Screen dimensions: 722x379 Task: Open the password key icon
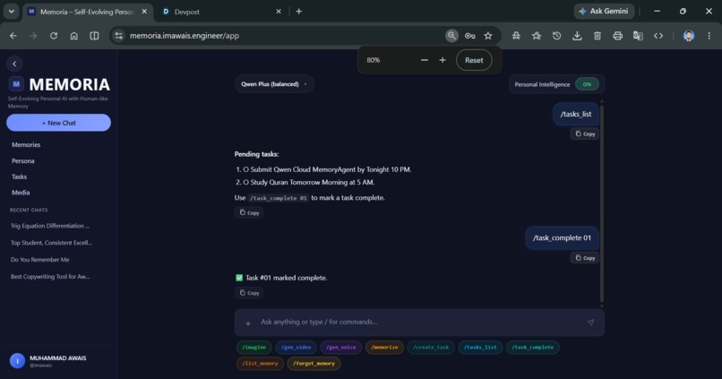[469, 36]
